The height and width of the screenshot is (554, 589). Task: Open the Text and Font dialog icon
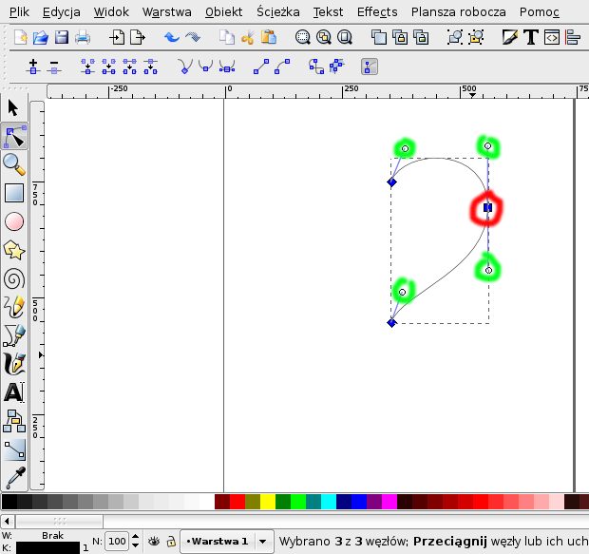(x=530, y=38)
